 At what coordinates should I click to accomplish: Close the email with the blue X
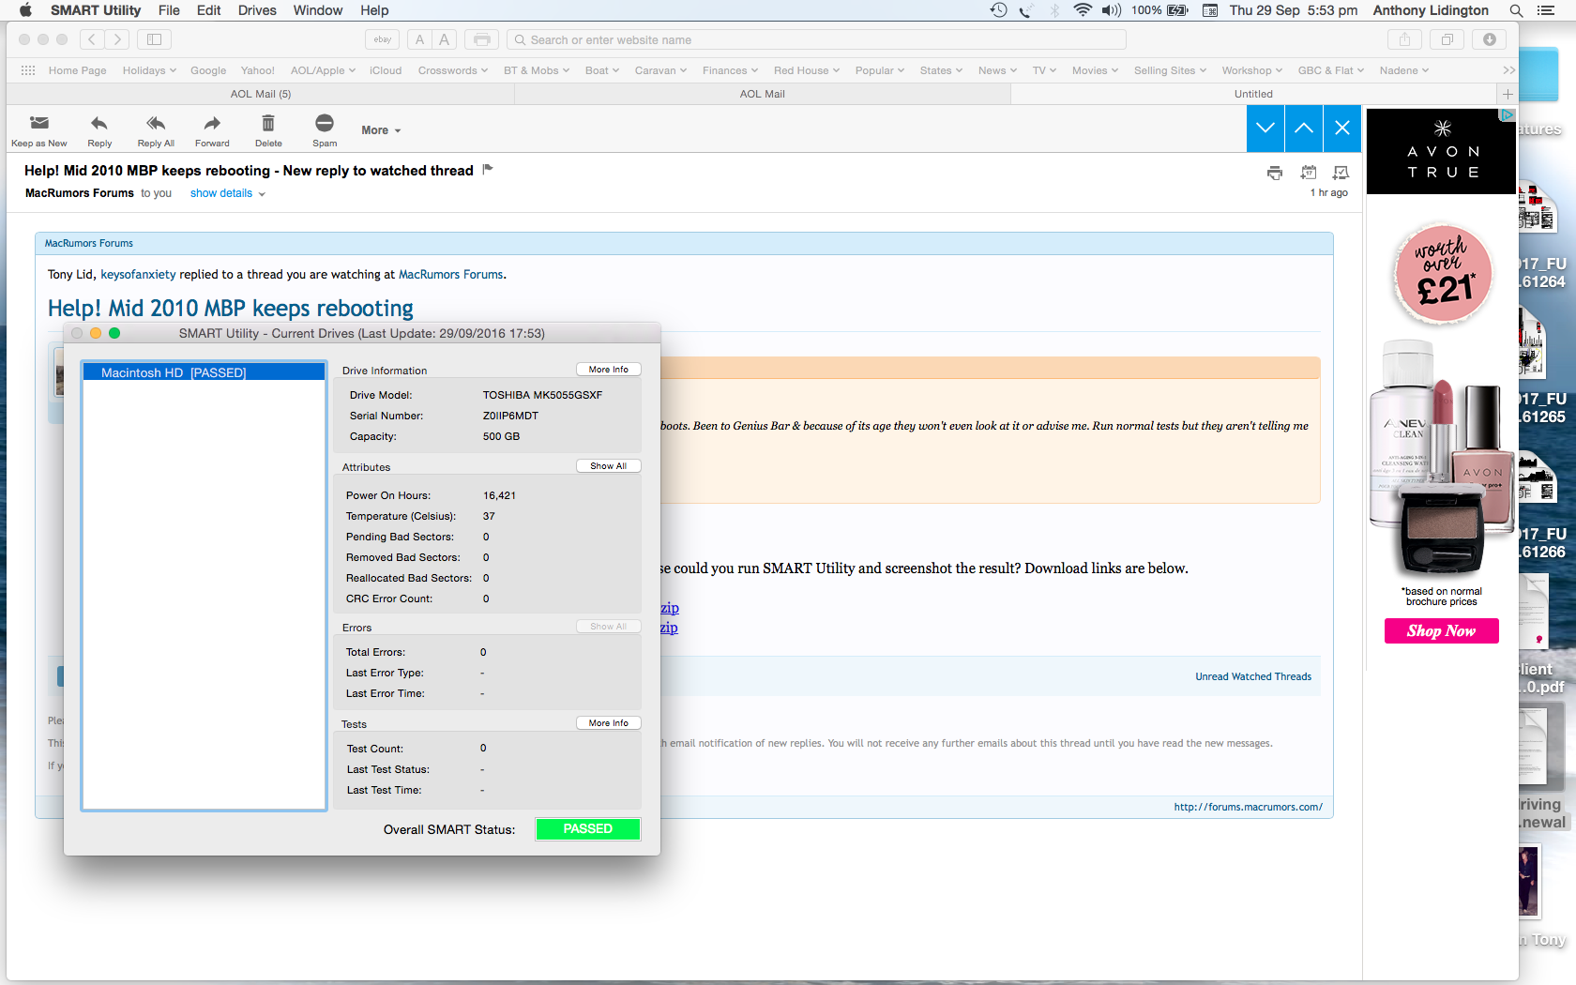tap(1342, 129)
